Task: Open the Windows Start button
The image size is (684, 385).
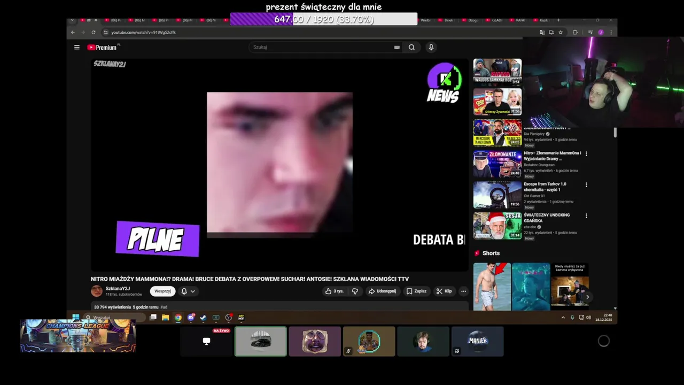Action: [76, 317]
